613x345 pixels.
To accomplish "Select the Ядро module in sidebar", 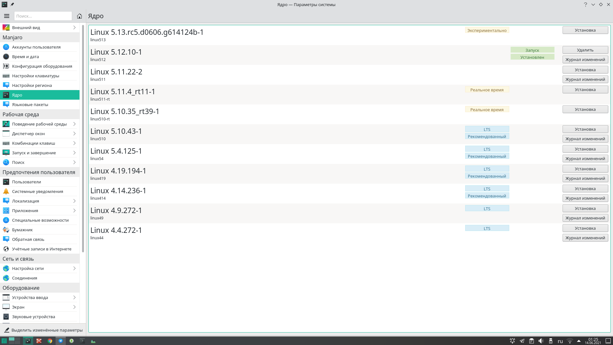I will (40, 95).
